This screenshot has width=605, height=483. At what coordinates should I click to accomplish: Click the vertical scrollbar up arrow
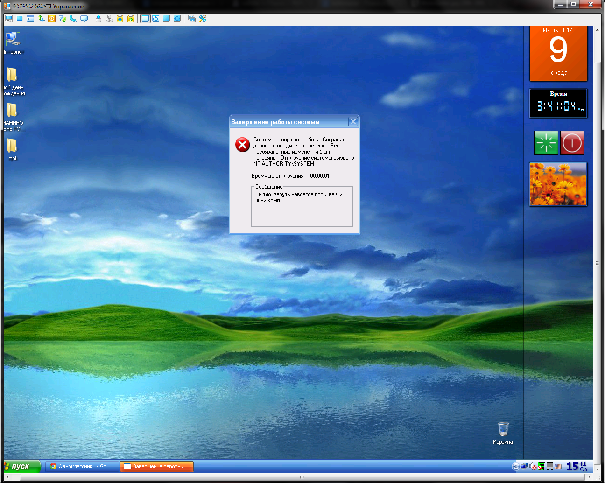(598, 29)
